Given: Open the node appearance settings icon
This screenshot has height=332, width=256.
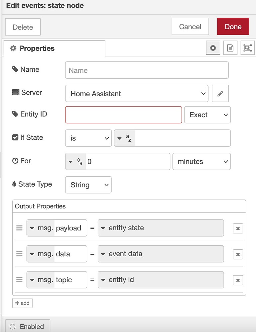Looking at the screenshot, I should pos(247,47).
